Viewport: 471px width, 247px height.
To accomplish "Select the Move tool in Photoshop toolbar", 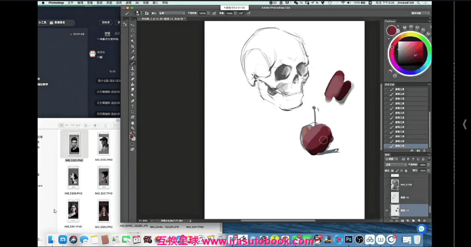I will point(132,25).
